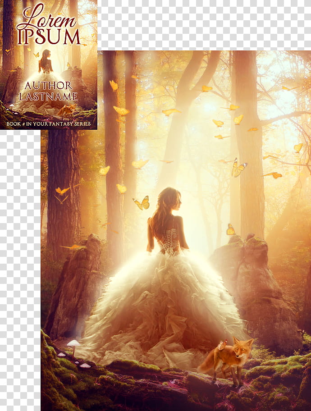311x411 pixels.
Task: Click the woman's lace corset back
Action: click(x=171, y=241)
